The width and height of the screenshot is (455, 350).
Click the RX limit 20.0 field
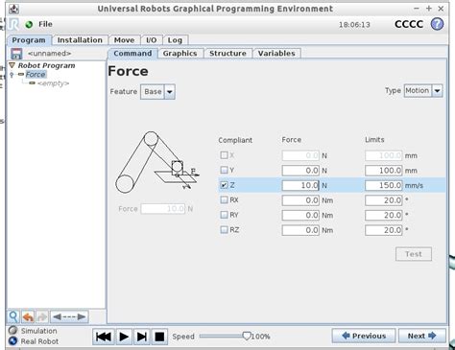click(x=383, y=200)
